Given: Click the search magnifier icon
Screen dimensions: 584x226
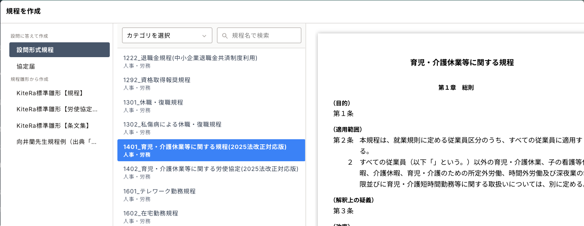Looking at the screenshot, I should pyautogui.click(x=225, y=36).
